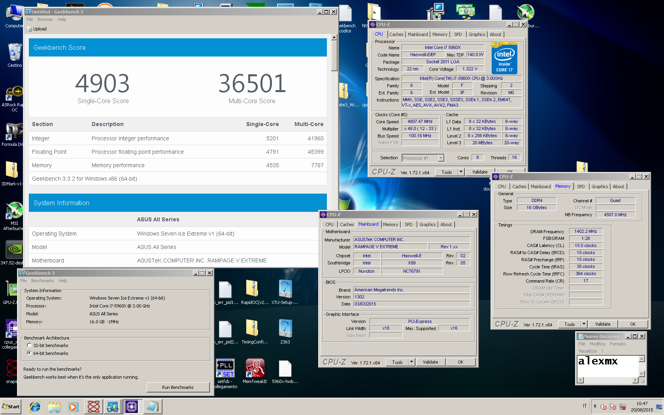Click OK in the CPU-Z Mainboard window
664x415 pixels.
click(460, 362)
